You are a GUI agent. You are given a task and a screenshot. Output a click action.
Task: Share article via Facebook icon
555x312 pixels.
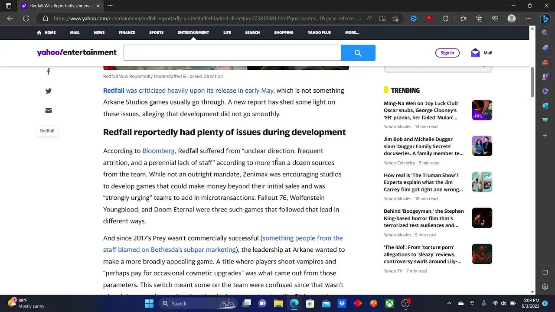pos(49,71)
